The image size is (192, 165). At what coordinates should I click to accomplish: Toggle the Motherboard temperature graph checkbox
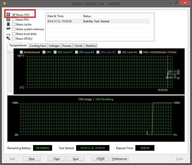click(22, 52)
